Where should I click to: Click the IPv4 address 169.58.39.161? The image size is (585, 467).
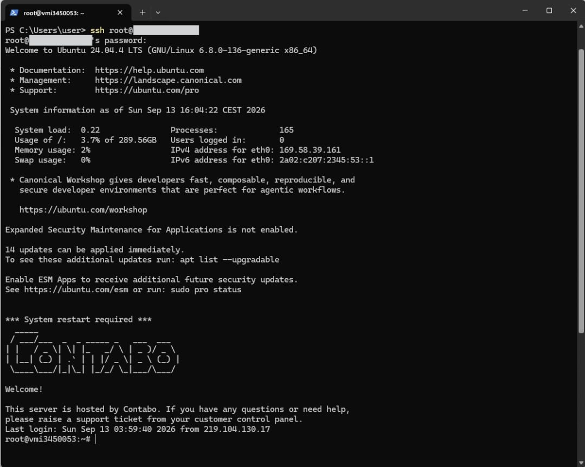(310, 150)
